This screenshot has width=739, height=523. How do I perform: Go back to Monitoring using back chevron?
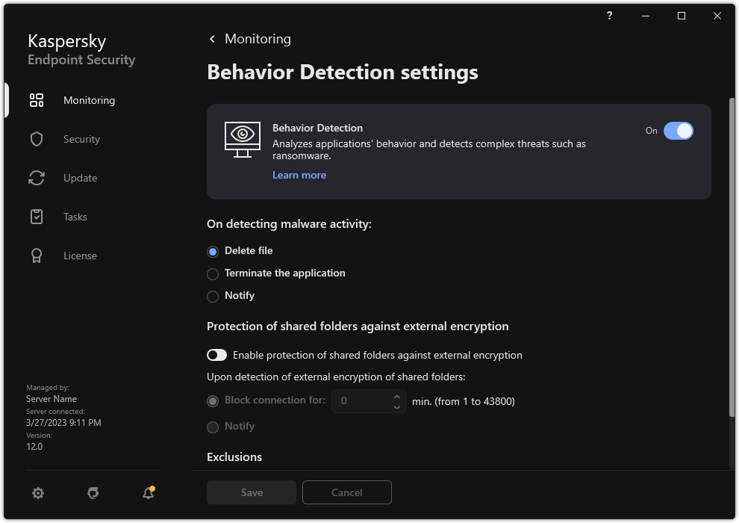tap(213, 39)
